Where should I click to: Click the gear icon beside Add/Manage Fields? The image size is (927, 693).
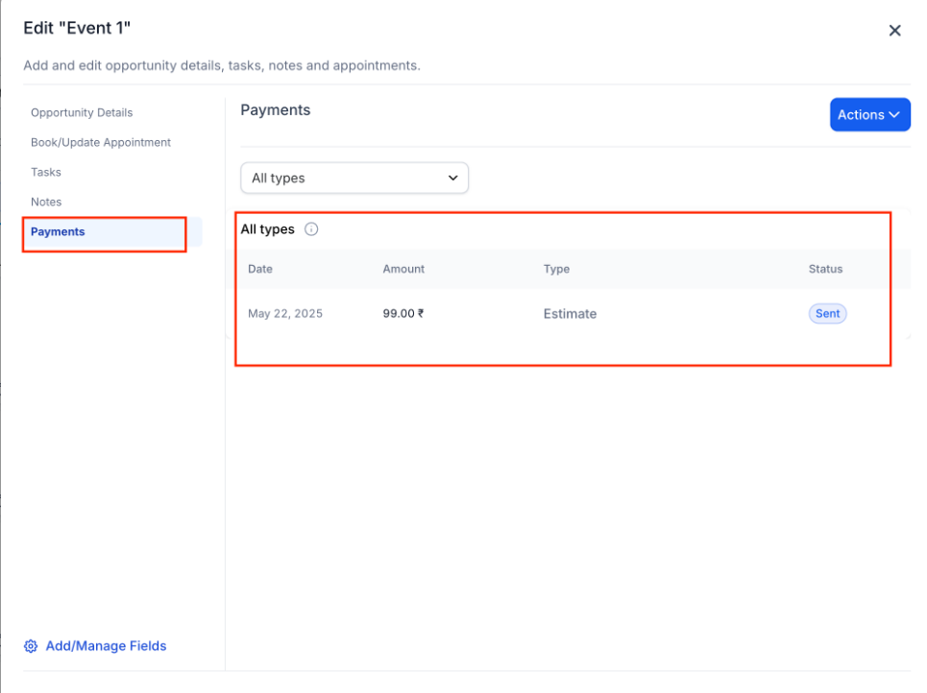[31, 646]
